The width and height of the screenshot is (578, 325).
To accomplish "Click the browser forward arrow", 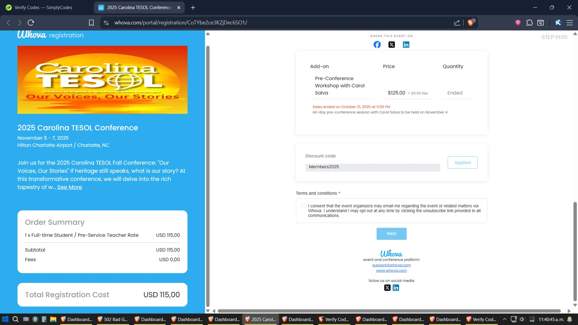I will [19, 23].
